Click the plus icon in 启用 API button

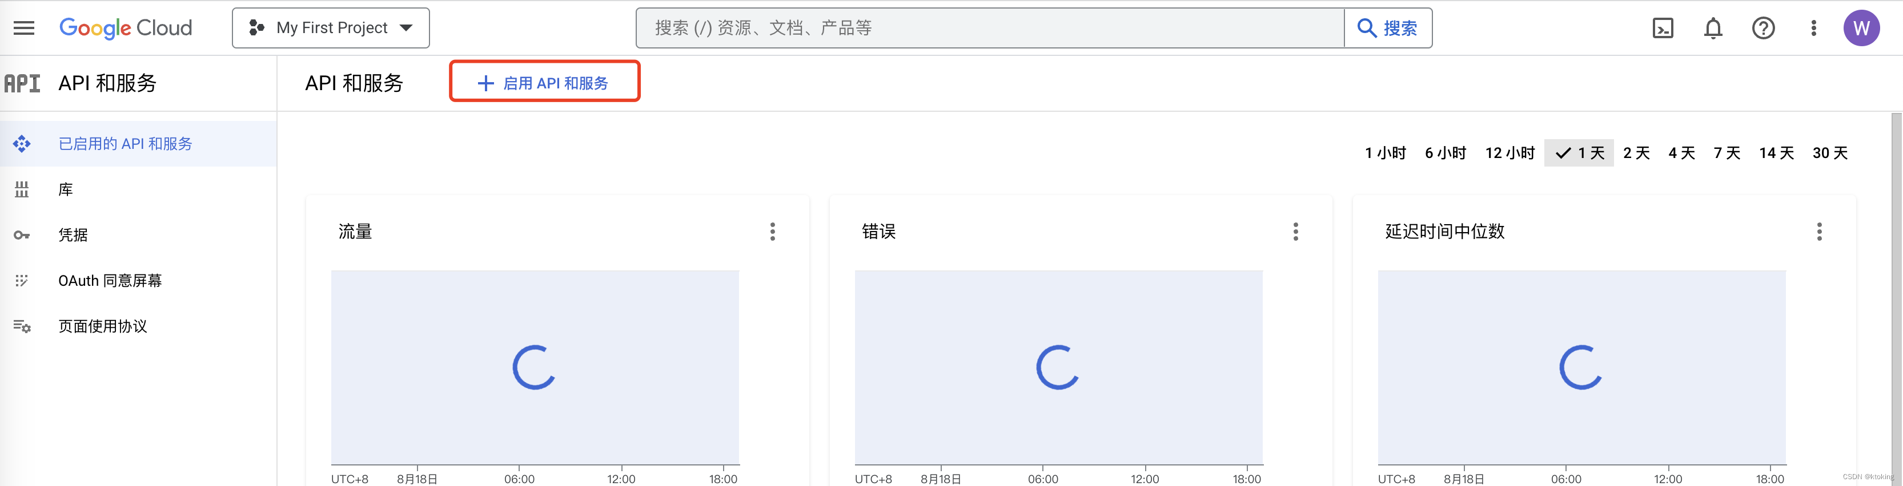485,83
